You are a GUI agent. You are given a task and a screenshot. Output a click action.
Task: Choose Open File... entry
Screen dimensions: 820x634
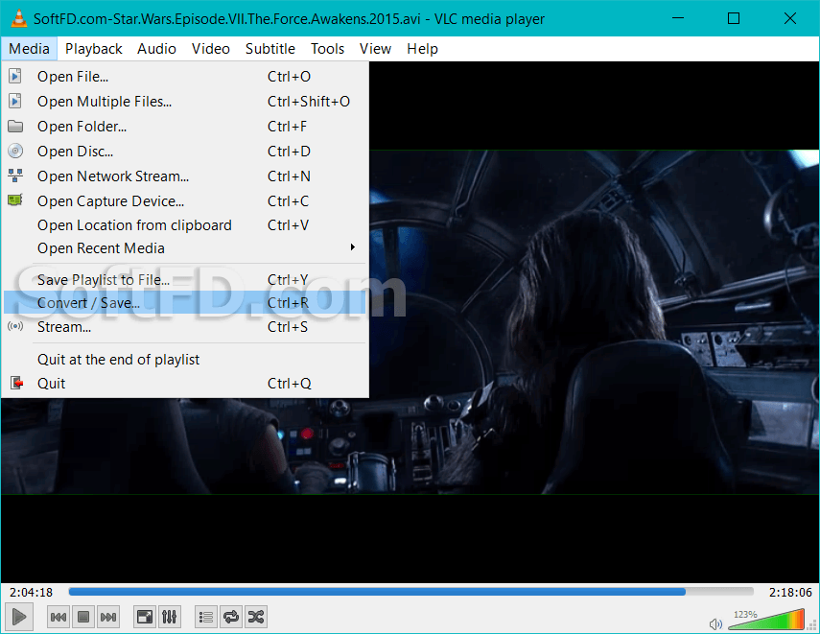(x=185, y=77)
